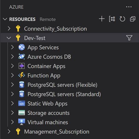
Task: Click the Container Apps icon
Action: point(22,66)
